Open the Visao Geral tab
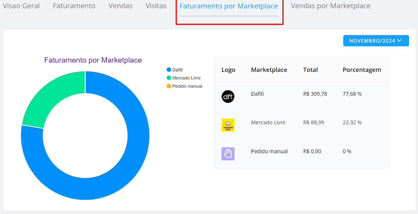 (21, 6)
